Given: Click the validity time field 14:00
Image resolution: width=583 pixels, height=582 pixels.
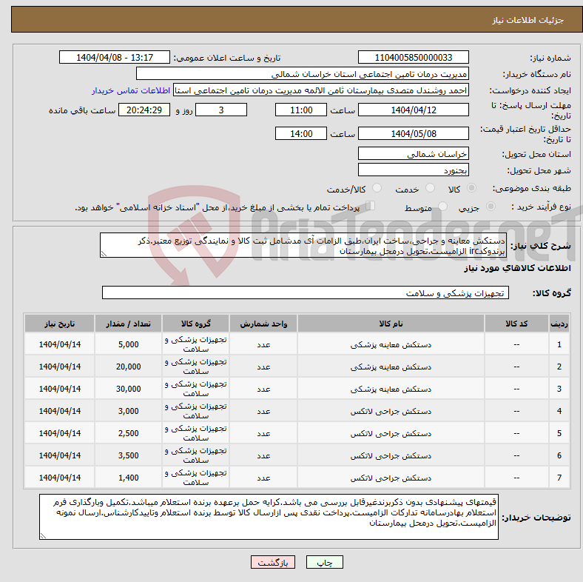Looking at the screenshot, I should point(301,133).
